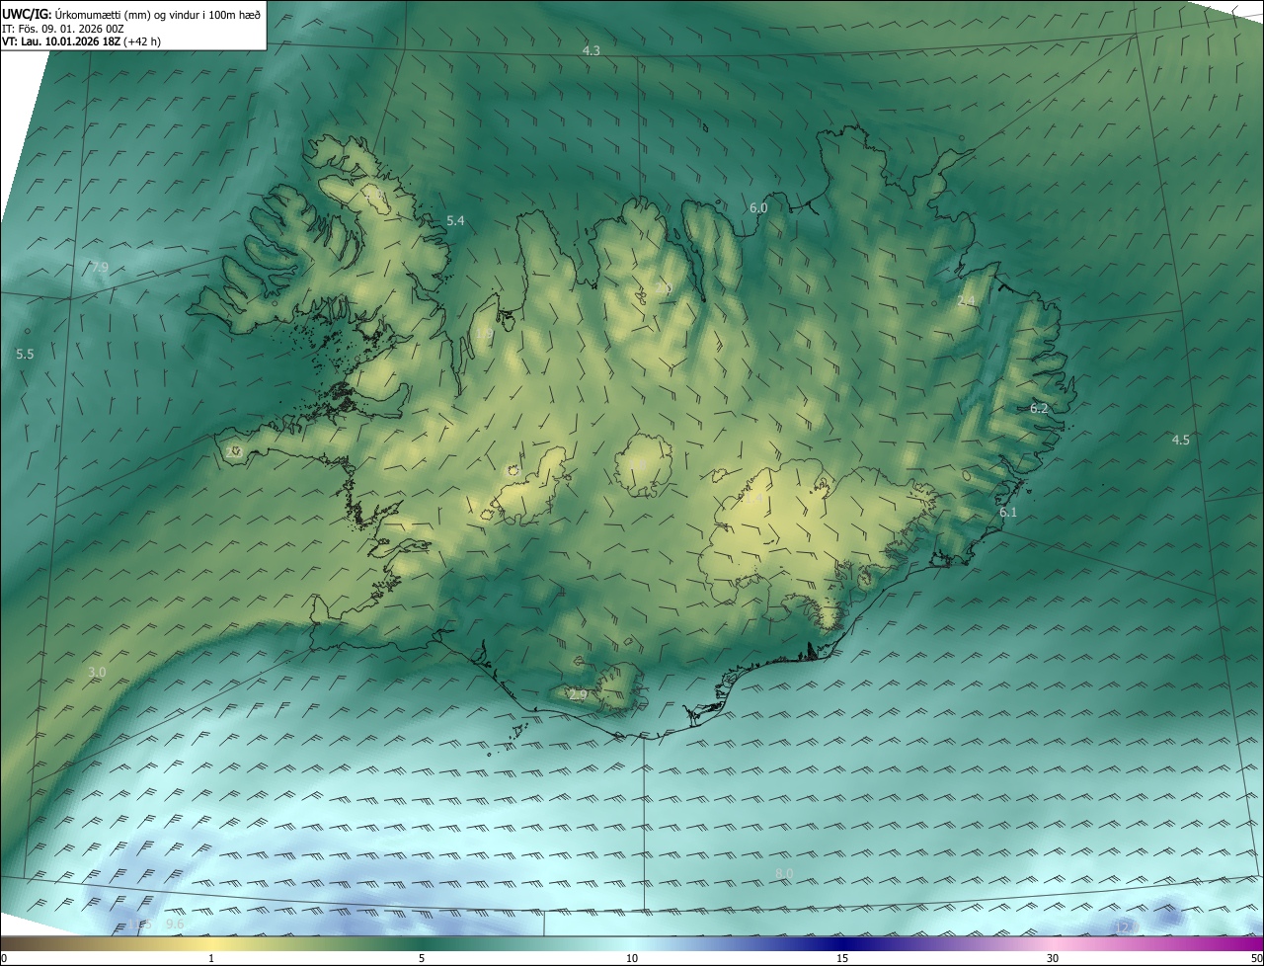The image size is (1264, 966).
Task: Select the 2.4 value label on the map
Action: click(x=966, y=301)
